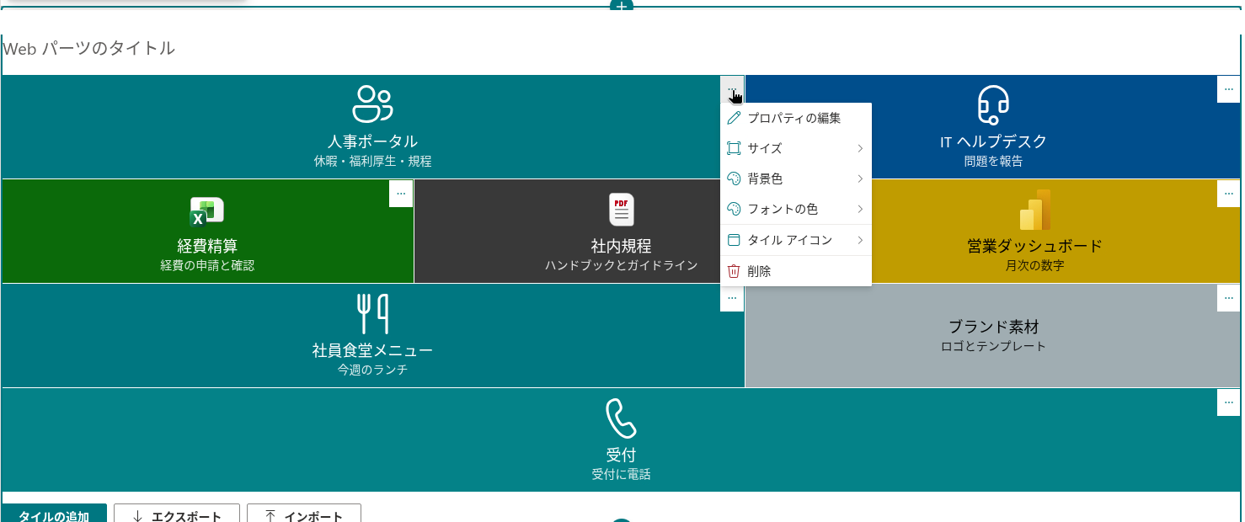Viewport: 1245px width, 522px height.
Task: Click the 営業ダッシュボード tile title
Action: [x=1034, y=246]
